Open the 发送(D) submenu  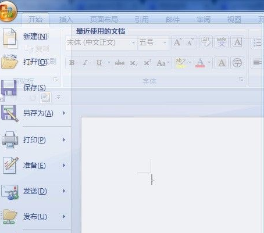point(35,191)
